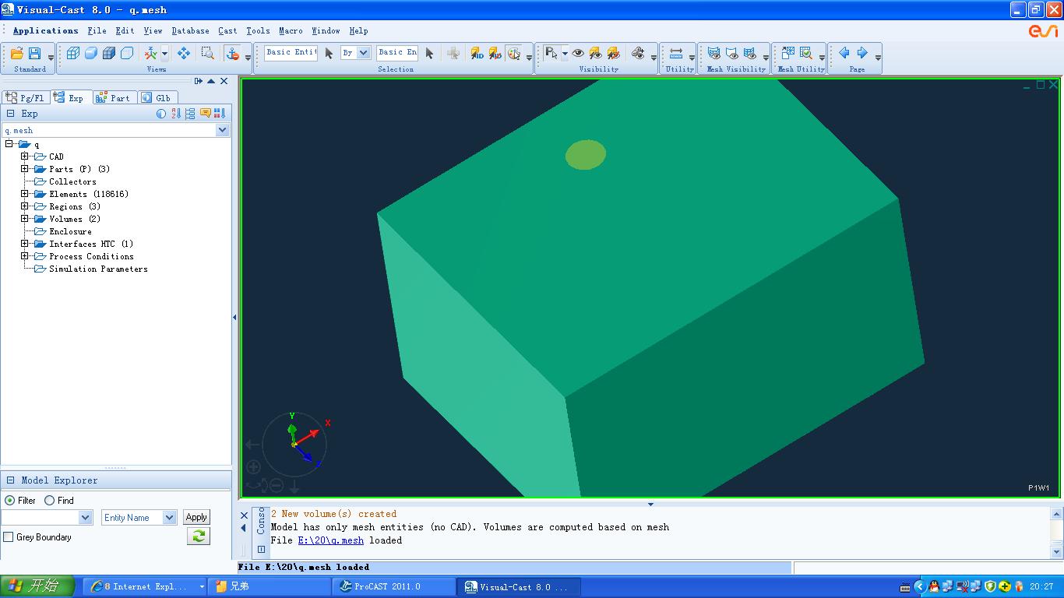This screenshot has width=1064, height=598.
Task: Click the deselect-by-ID icon with red mark
Action: tap(495, 53)
